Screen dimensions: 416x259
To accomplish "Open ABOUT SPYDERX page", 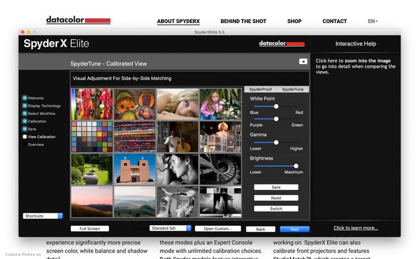I will (178, 21).
